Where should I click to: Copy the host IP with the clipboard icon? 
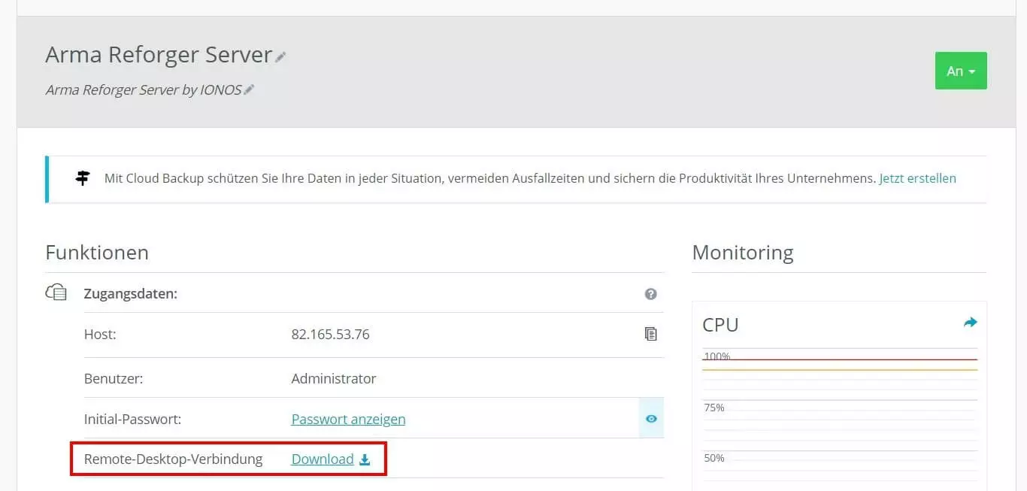[650, 334]
